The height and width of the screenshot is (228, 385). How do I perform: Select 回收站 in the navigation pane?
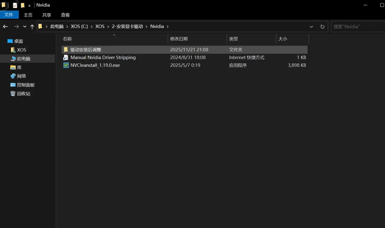[x=23, y=94]
